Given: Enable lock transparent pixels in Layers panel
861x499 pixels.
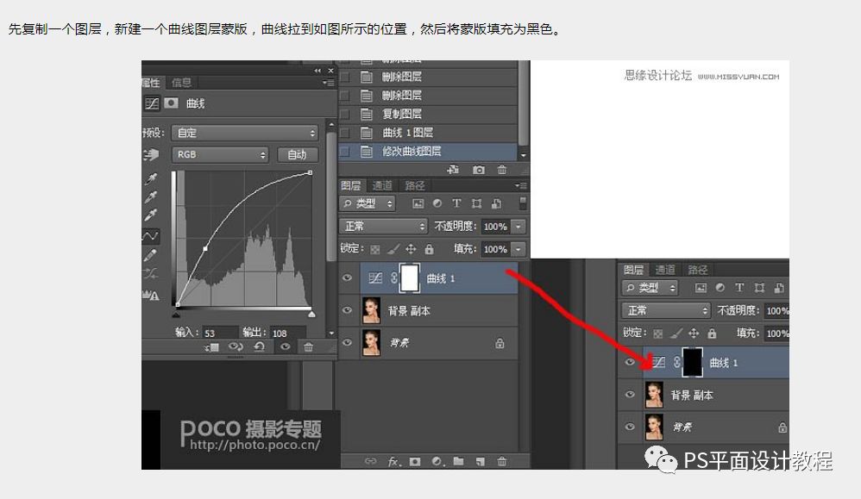Looking at the screenshot, I should (376, 248).
